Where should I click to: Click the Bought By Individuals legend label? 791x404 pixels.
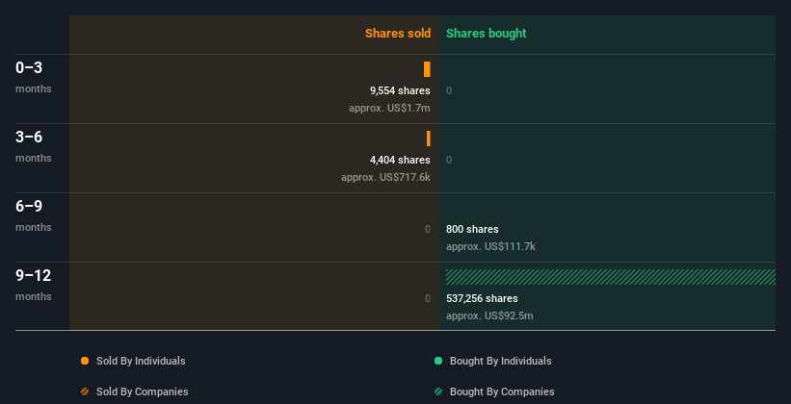point(500,361)
